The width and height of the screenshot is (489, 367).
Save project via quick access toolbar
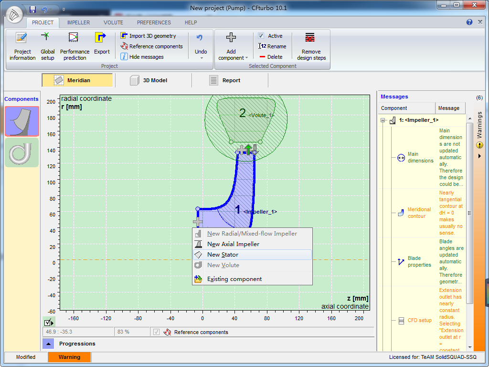click(x=32, y=10)
